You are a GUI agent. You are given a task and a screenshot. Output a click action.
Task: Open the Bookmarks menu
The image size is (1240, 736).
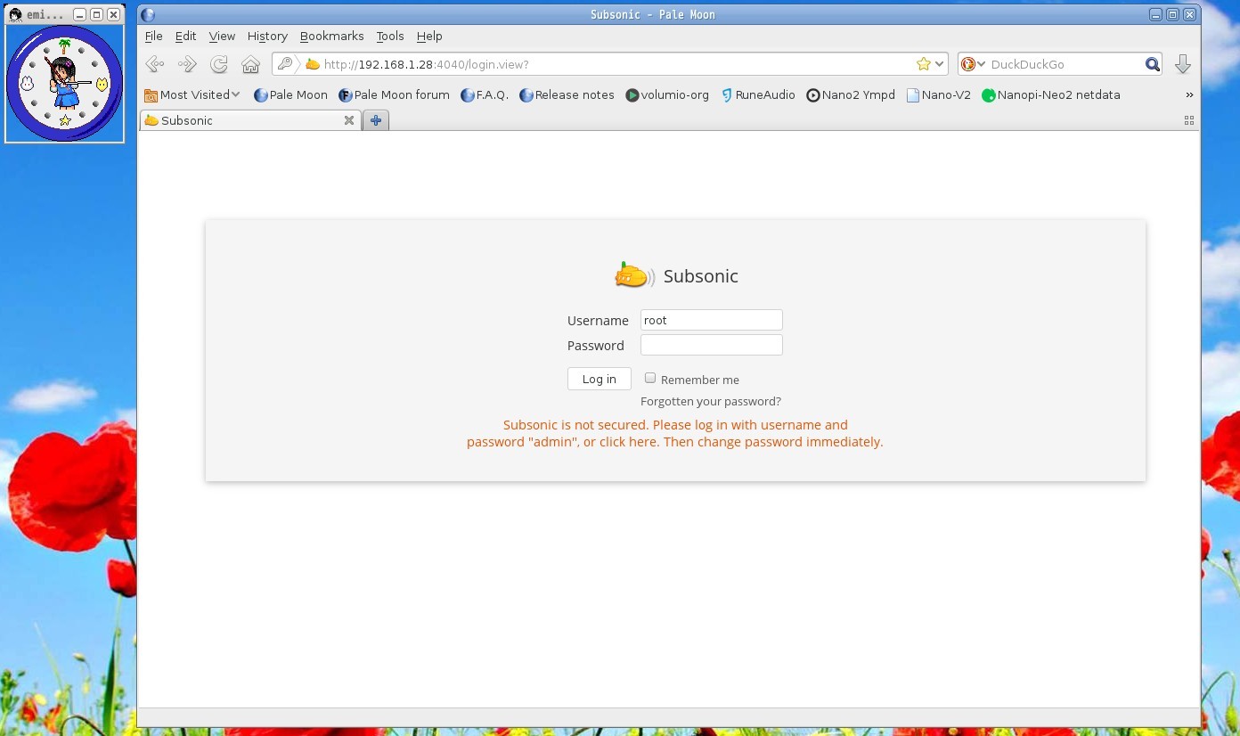coord(331,37)
